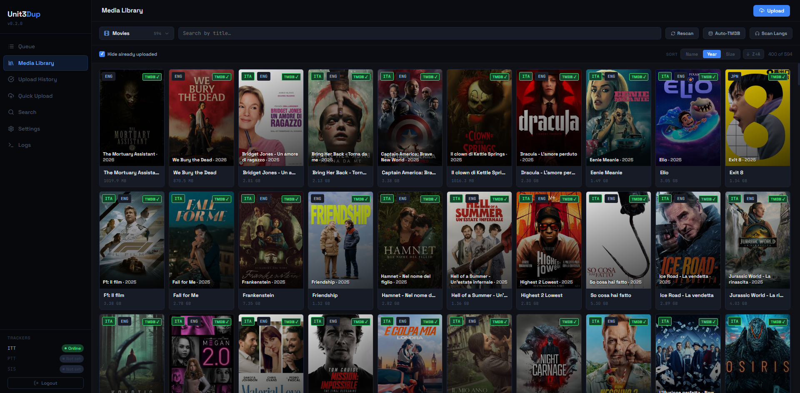This screenshot has height=393, width=800.
Task: Click the Search magnifier icon in sidebar
Action: pos(11,112)
